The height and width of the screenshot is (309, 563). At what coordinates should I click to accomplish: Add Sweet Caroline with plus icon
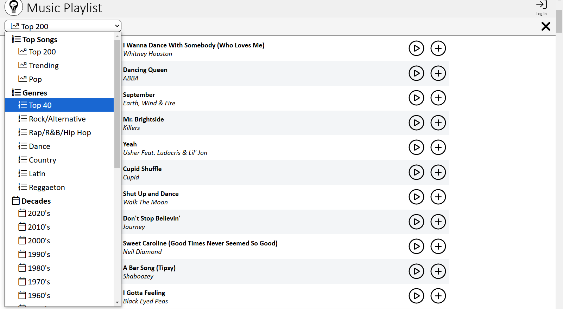click(x=438, y=246)
